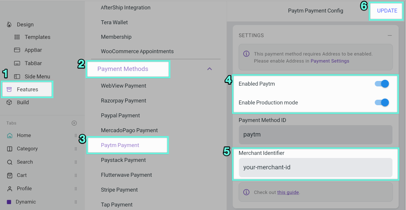This screenshot has width=406, height=210.
Task: Click the AppBar icon in sidebar
Action: click(17, 50)
